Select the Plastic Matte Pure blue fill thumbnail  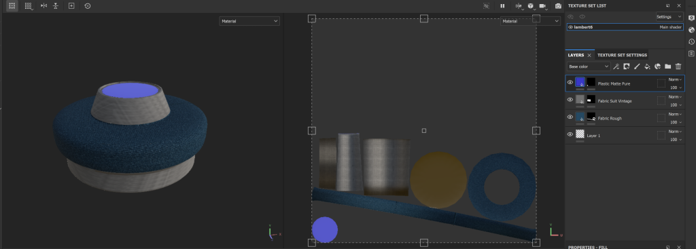pos(580,82)
